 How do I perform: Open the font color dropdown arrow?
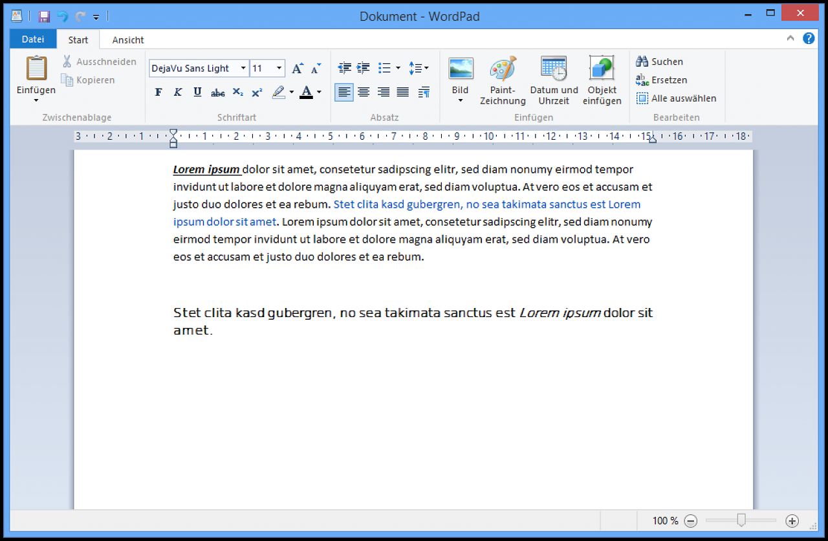[319, 92]
